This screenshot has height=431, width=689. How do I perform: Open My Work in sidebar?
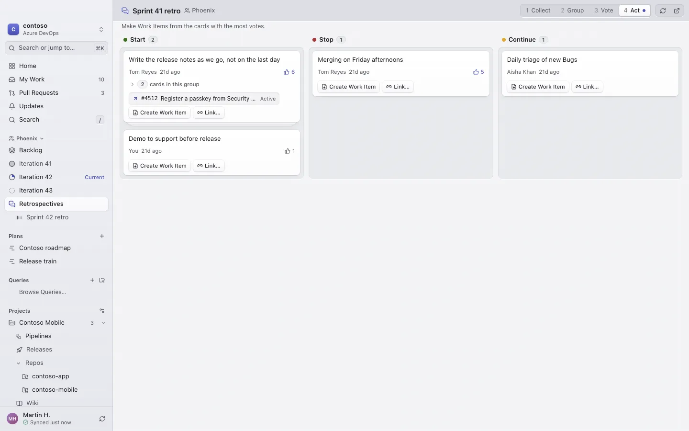tap(56, 79)
